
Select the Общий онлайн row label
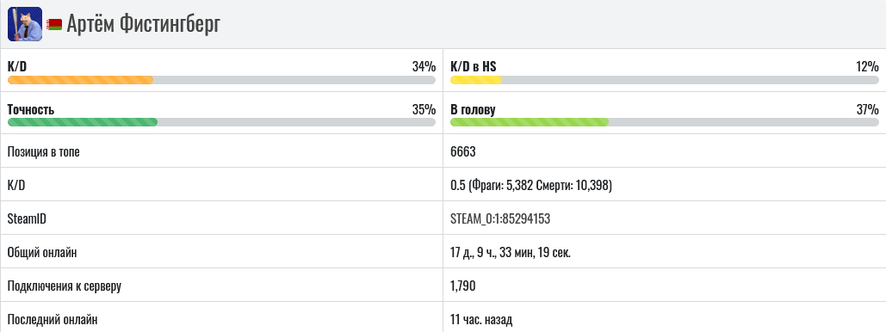tap(42, 252)
